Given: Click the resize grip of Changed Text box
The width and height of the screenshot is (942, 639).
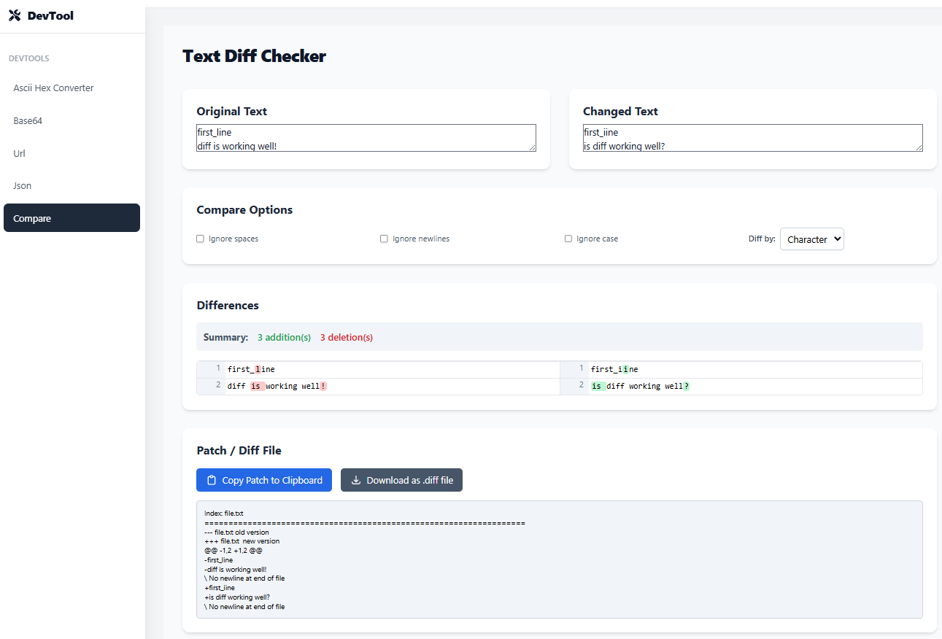Looking at the screenshot, I should coord(919,147).
